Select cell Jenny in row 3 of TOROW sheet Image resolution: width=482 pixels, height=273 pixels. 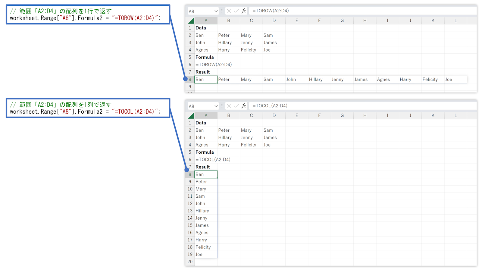251,43
